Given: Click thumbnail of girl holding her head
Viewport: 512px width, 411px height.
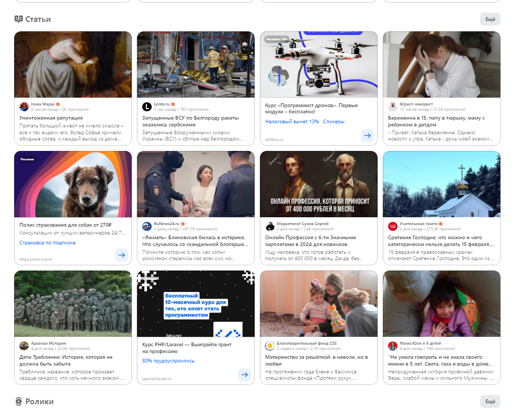Looking at the screenshot, I should pyautogui.click(x=441, y=65).
